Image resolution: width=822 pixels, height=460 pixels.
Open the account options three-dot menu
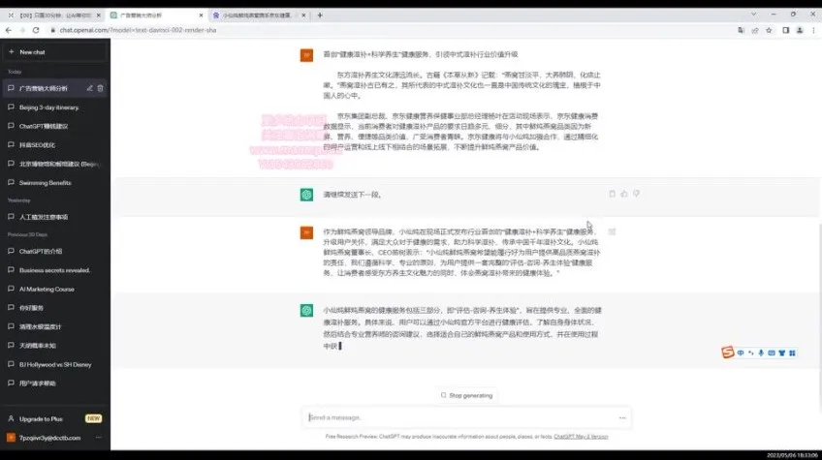pyautogui.click(x=100, y=438)
